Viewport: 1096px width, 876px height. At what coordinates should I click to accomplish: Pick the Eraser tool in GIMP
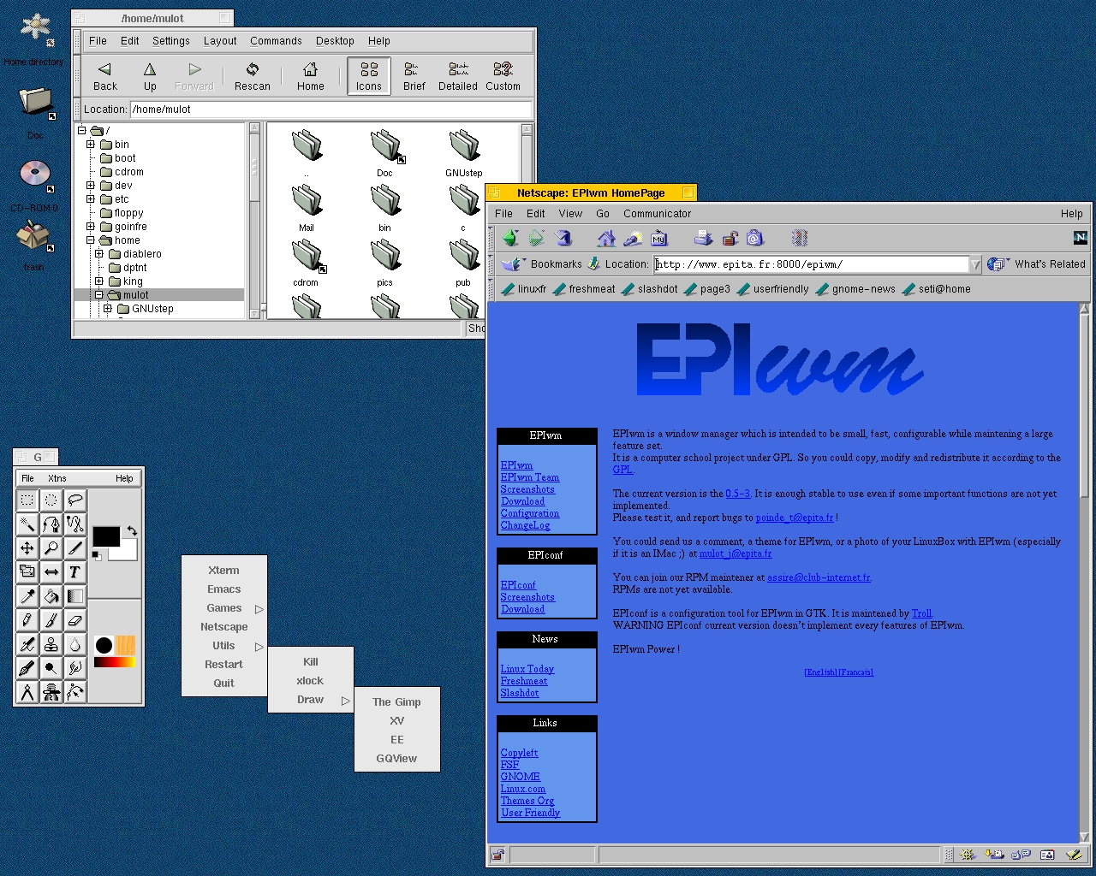point(75,620)
